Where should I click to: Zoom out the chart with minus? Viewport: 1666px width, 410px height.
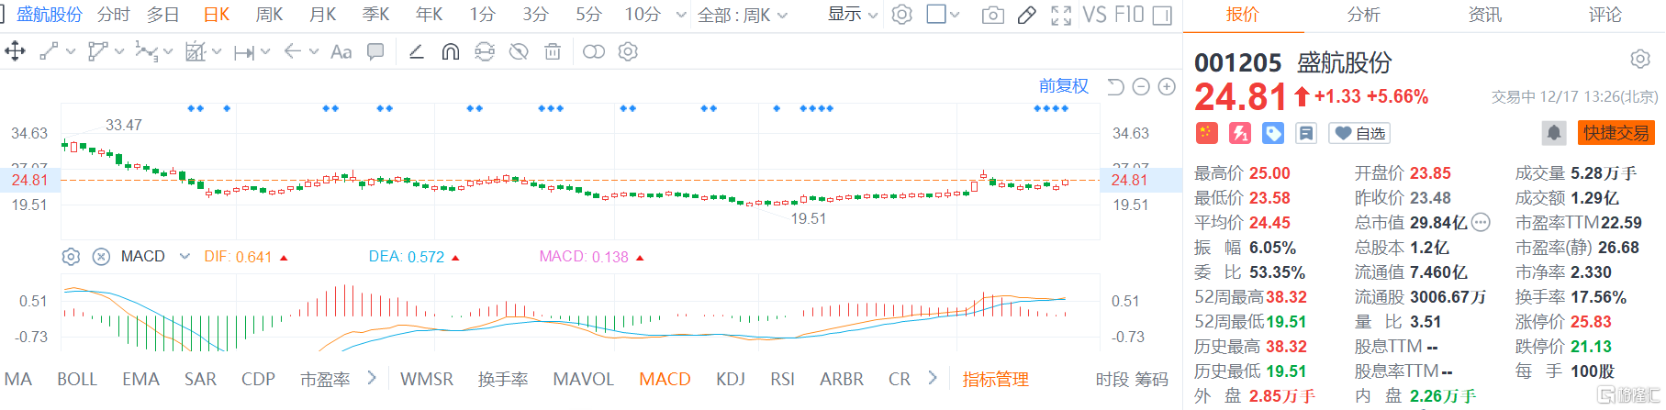click(x=1141, y=86)
